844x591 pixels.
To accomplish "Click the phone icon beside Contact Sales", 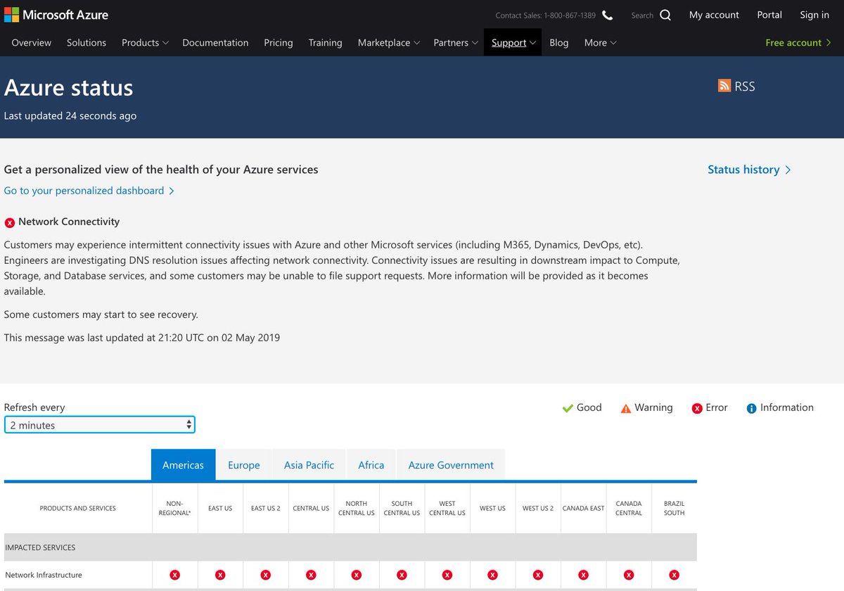I will (608, 15).
